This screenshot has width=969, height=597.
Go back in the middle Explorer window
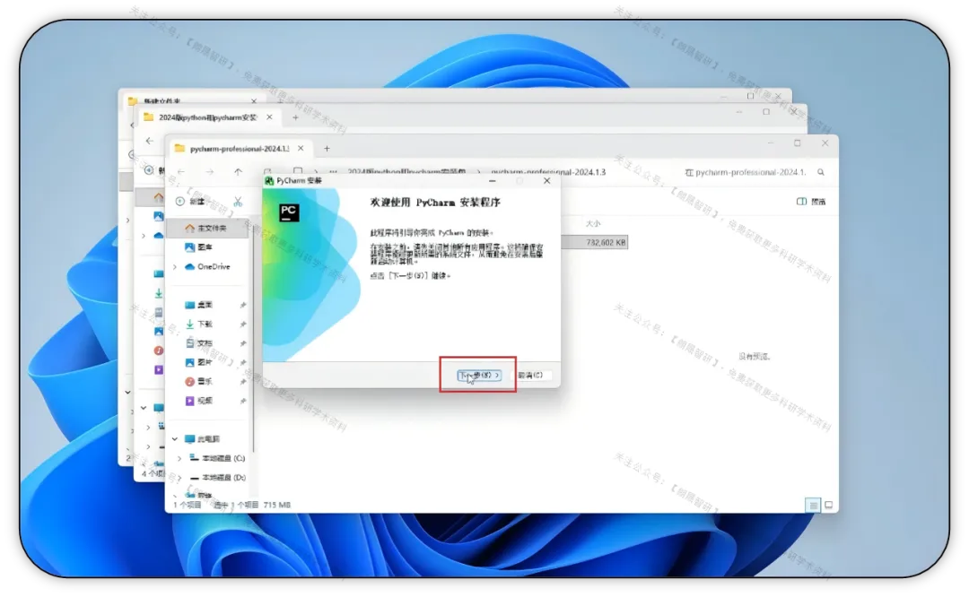click(150, 141)
